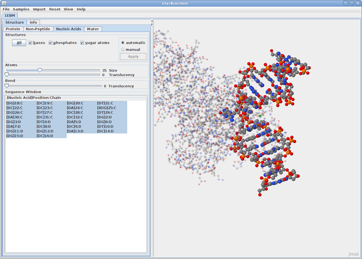This screenshot has width=362, height=259.
Task: Open the Water tab
Action: point(93,29)
